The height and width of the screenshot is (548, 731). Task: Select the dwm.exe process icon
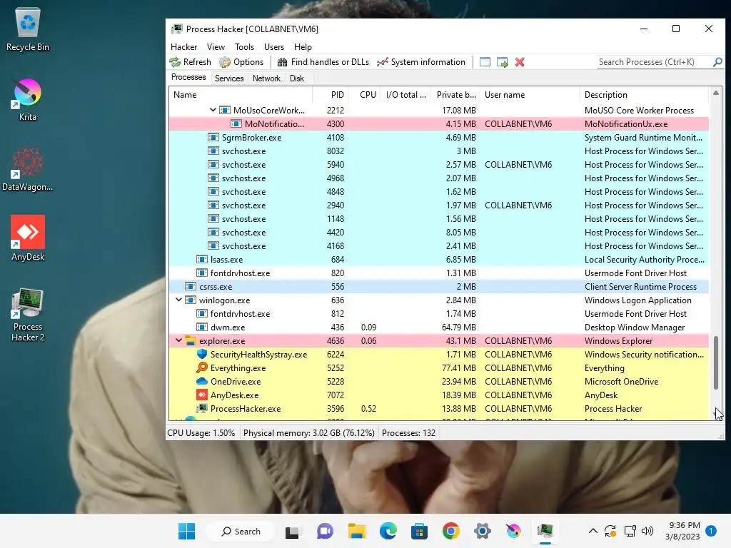(x=202, y=327)
